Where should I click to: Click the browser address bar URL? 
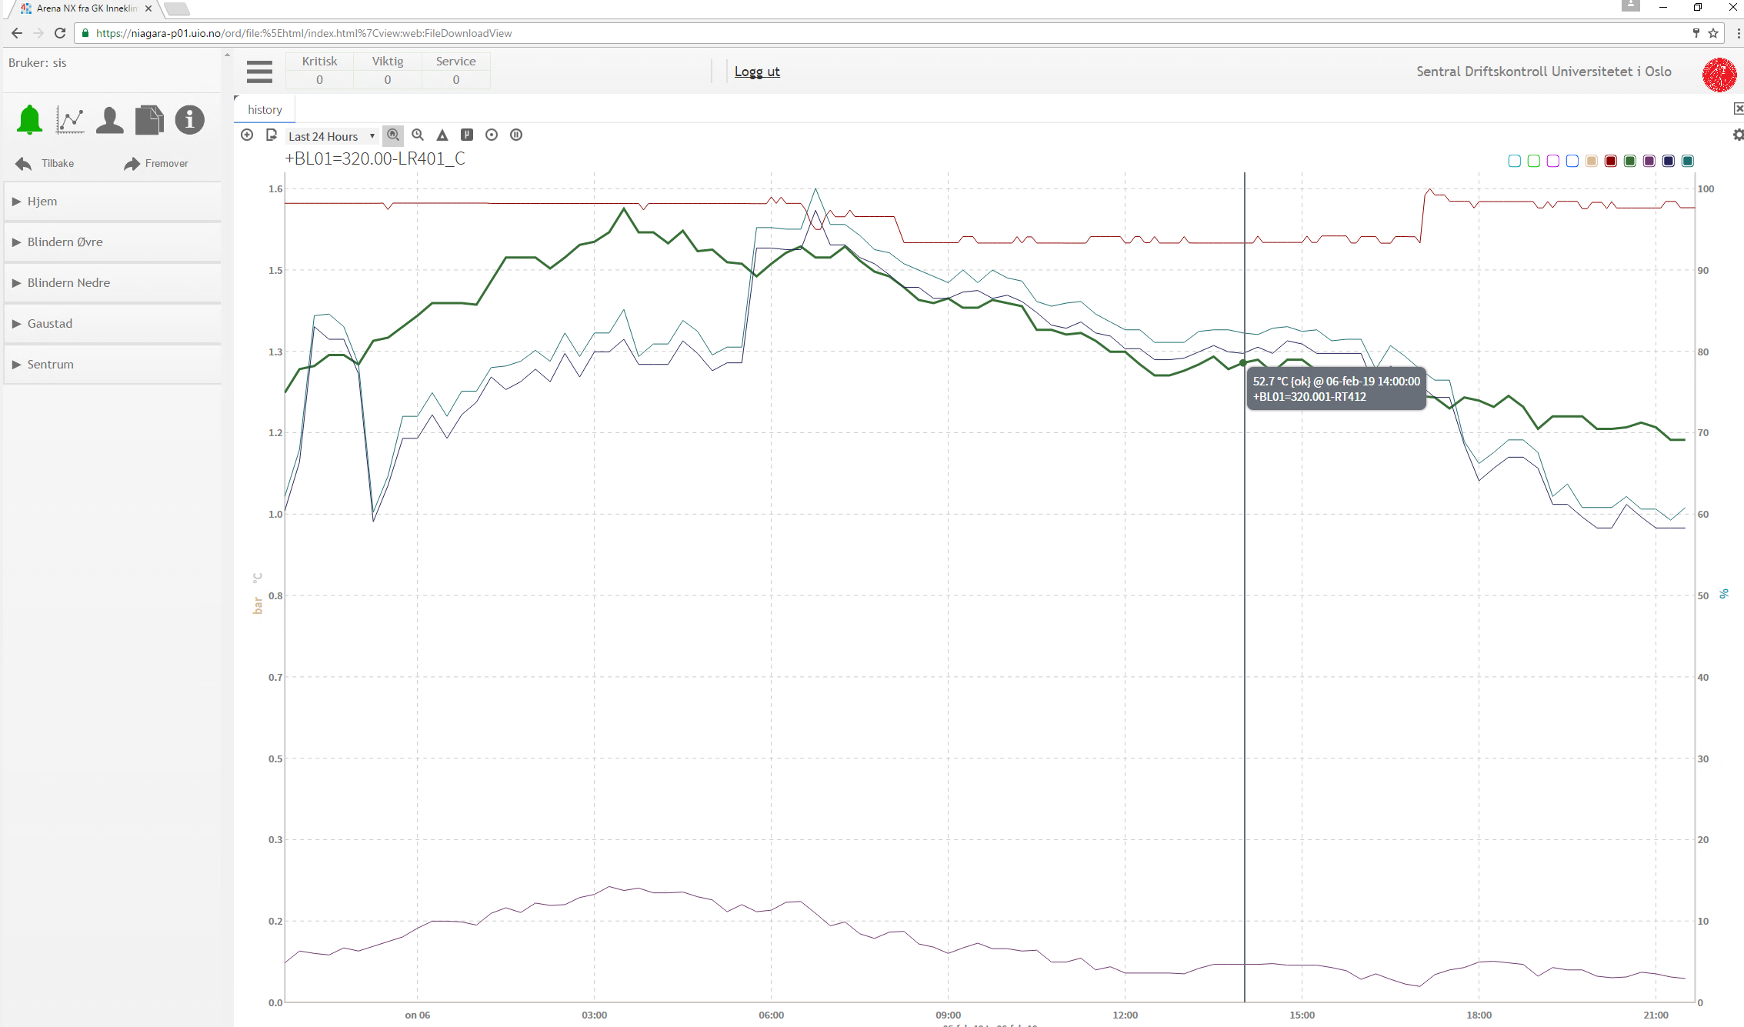coord(304,33)
